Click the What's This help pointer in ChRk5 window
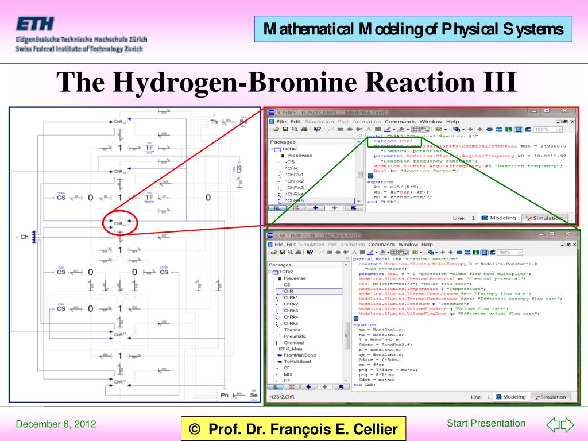This screenshot has height=441, width=588. [x=317, y=129]
